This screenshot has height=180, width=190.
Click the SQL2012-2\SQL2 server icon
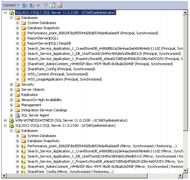(x=12, y=126)
